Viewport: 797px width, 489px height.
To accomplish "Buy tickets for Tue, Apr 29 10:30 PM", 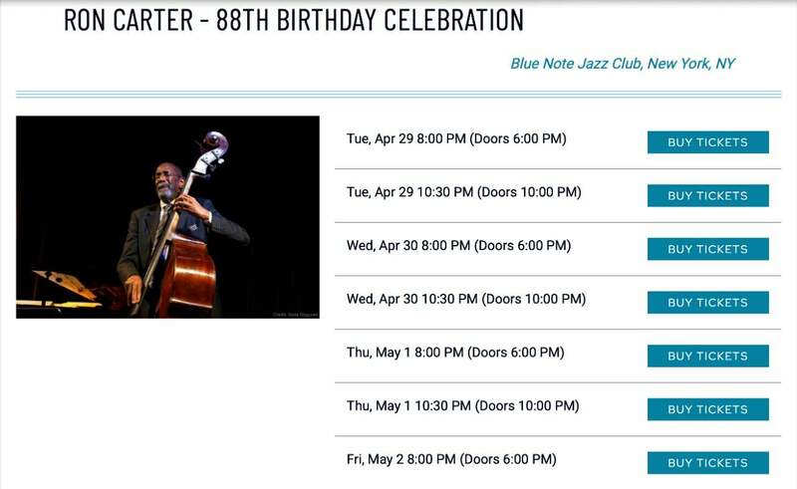I will coord(707,196).
